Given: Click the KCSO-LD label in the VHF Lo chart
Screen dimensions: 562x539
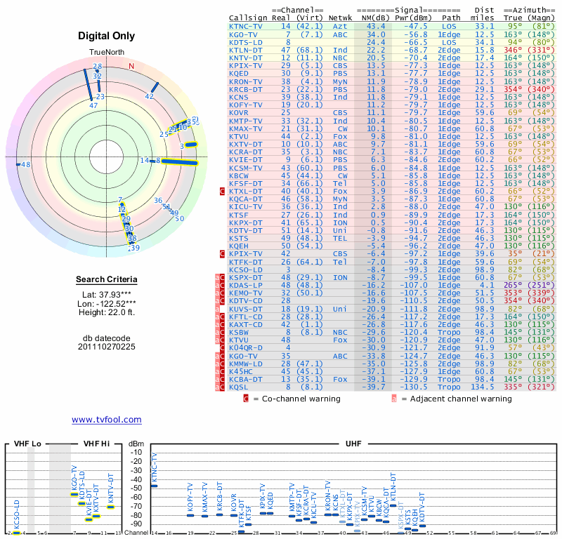Looking at the screenshot, I should [16, 514].
